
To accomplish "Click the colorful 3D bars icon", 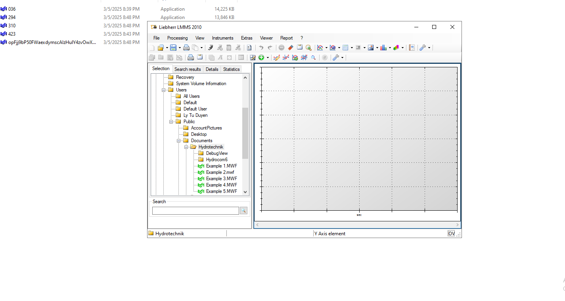I will pyautogui.click(x=396, y=48).
